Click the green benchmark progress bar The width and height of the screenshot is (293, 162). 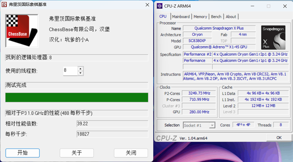coord(77,97)
